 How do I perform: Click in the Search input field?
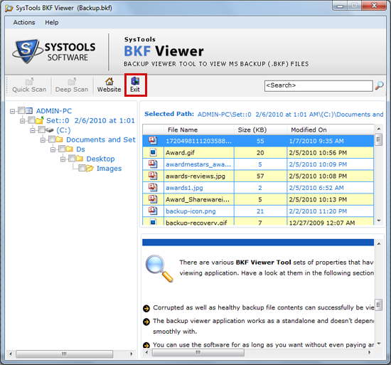pyautogui.click(x=318, y=85)
